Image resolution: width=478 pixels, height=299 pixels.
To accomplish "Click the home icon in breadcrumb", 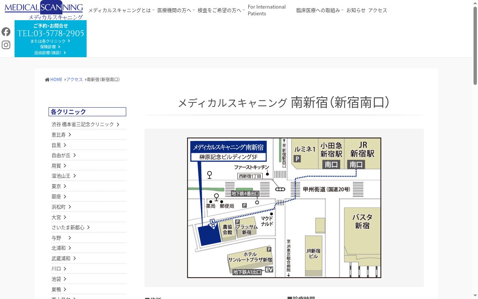I will tap(47, 80).
